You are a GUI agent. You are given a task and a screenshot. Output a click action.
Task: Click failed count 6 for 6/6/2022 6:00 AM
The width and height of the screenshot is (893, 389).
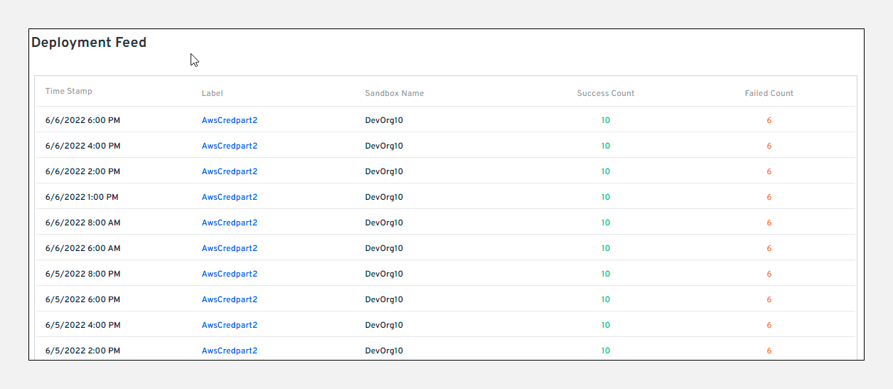tap(769, 248)
